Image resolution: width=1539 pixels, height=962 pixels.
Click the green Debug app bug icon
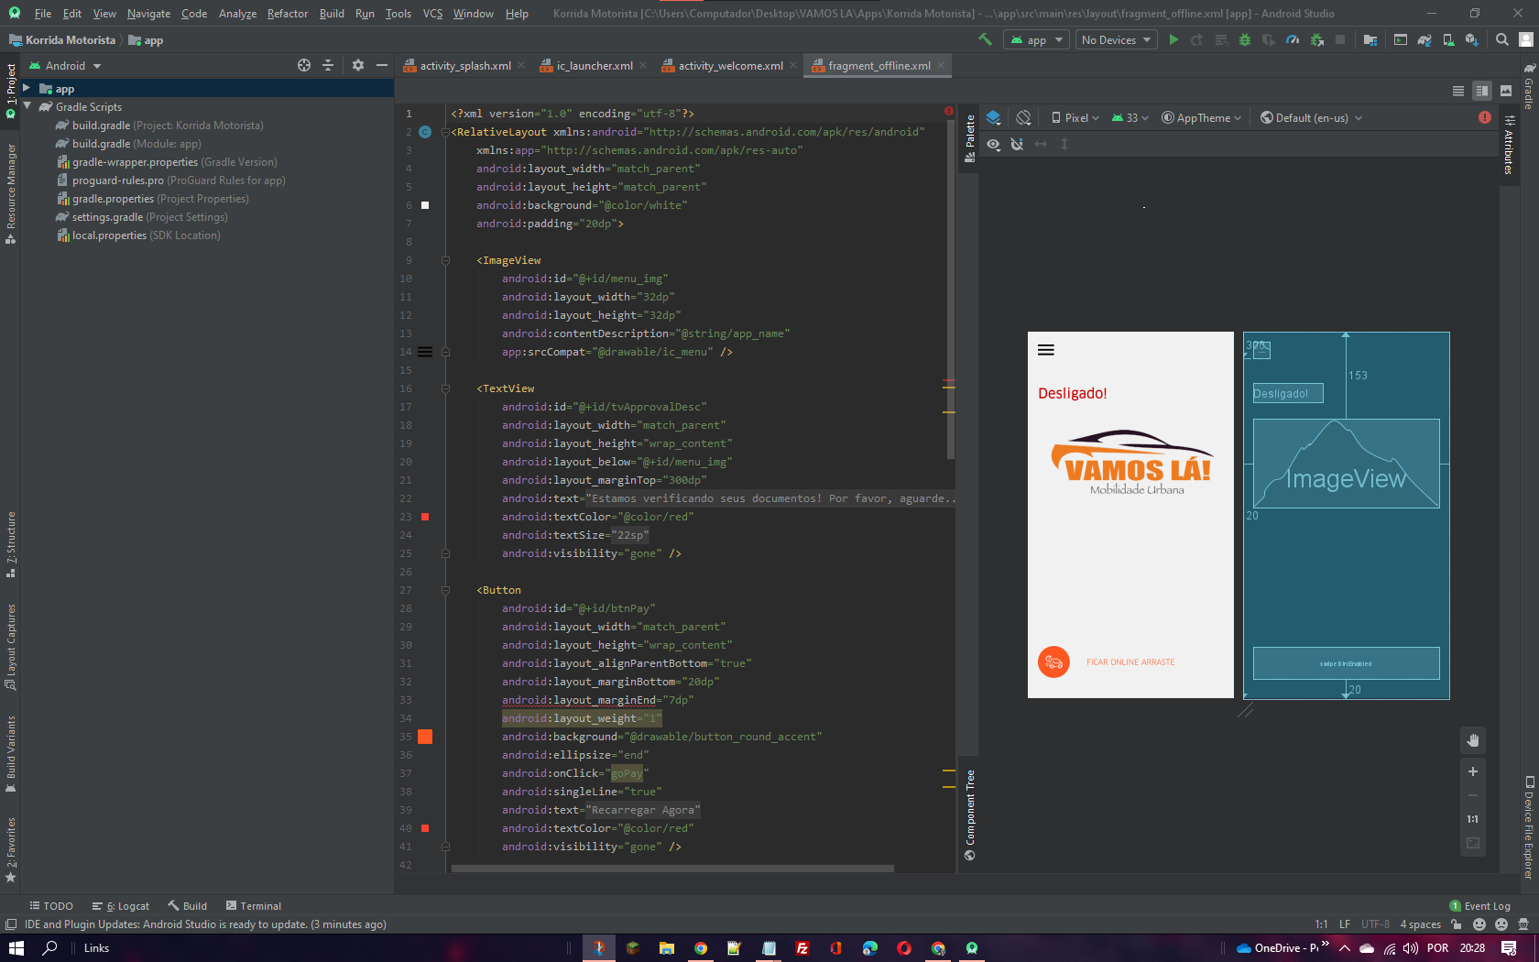click(1244, 40)
